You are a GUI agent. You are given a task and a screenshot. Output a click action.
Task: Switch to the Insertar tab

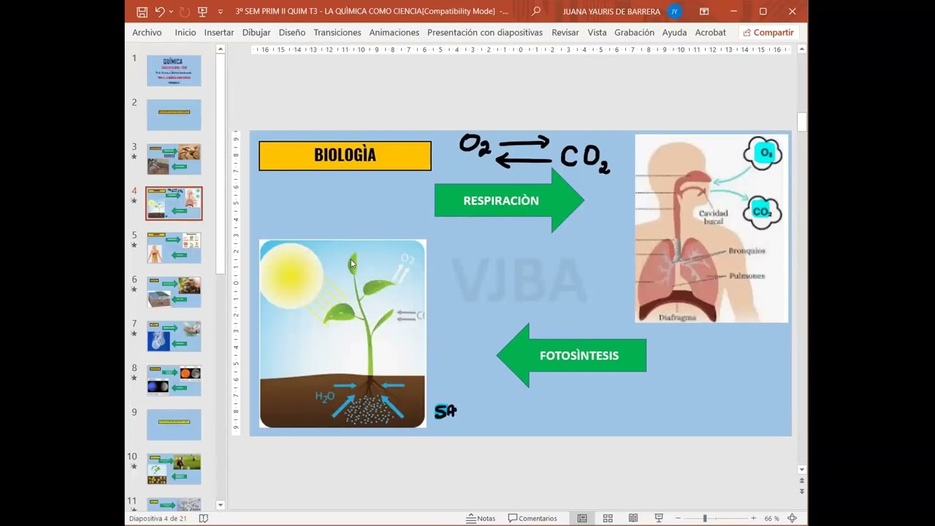tap(219, 33)
